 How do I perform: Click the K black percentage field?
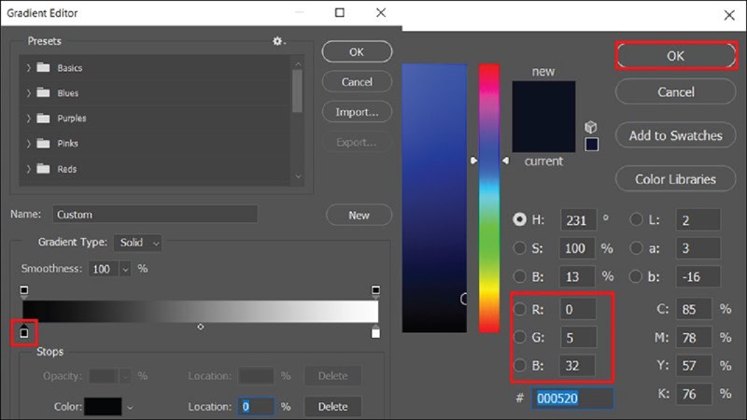694,394
